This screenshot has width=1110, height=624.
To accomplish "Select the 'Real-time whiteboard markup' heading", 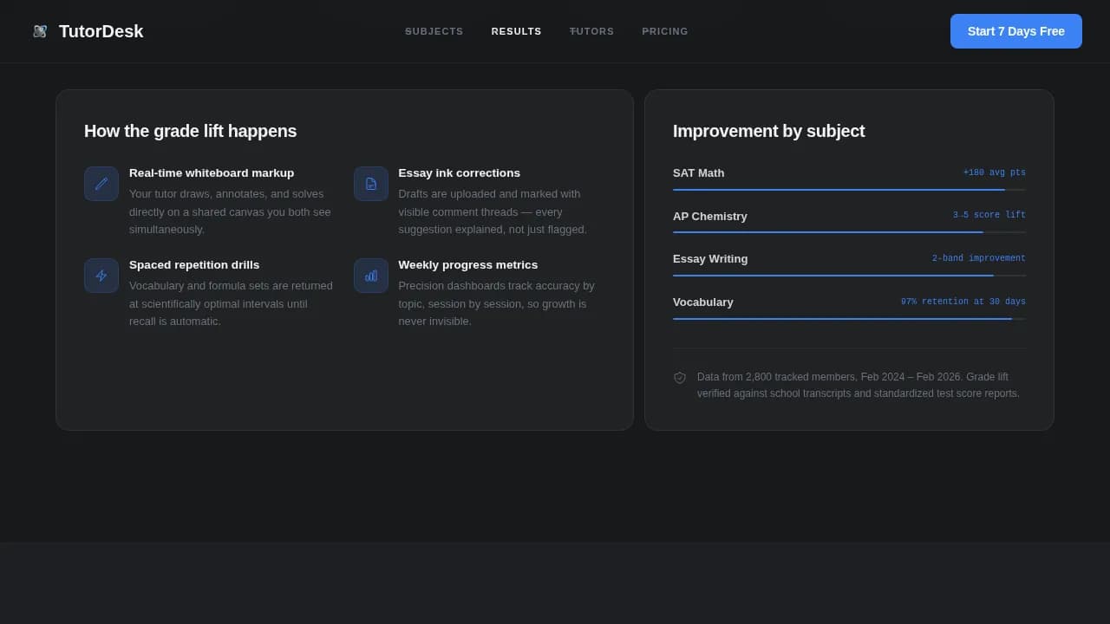I will pyautogui.click(x=212, y=173).
